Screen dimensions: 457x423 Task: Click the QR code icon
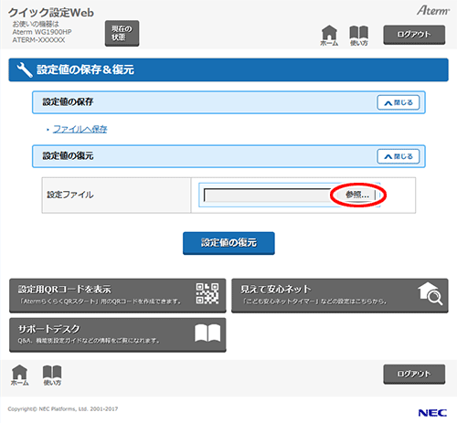click(207, 293)
